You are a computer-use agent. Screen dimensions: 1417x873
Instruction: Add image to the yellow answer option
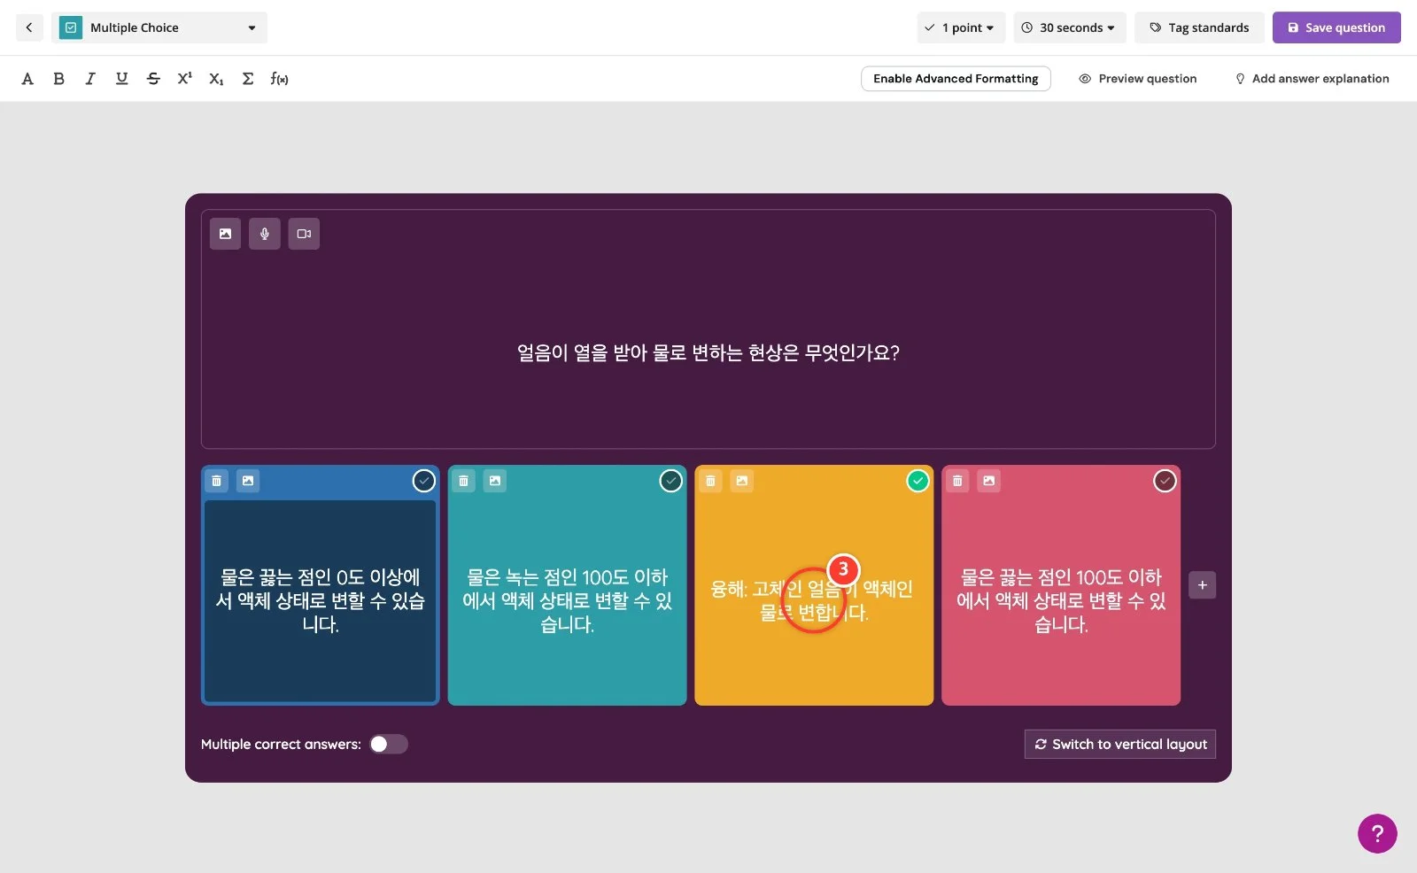click(x=742, y=481)
